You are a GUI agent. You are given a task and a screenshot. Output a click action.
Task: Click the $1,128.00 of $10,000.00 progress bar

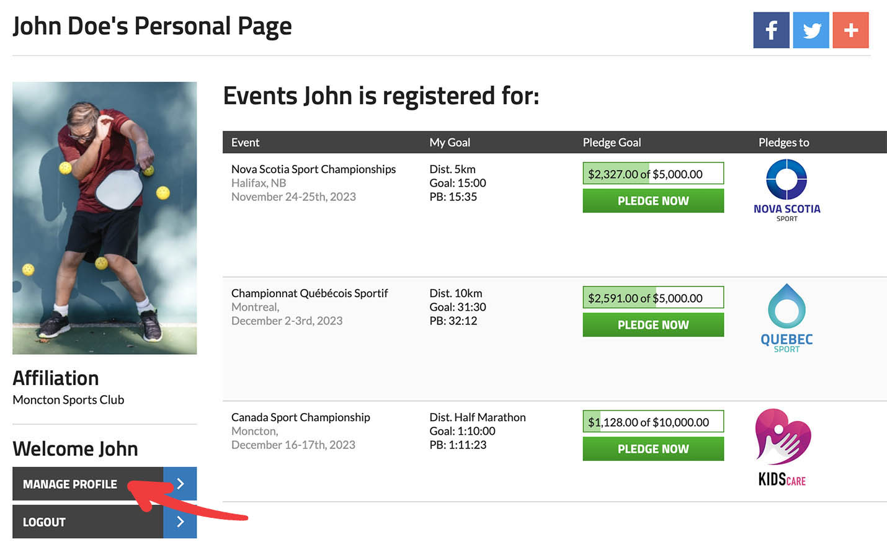tap(653, 422)
